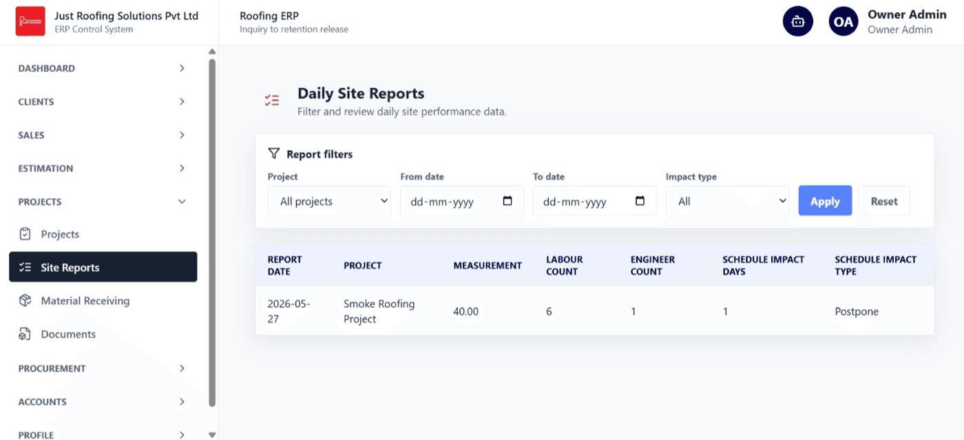
Task: Open the From date calendar picker icon
Action: (507, 201)
